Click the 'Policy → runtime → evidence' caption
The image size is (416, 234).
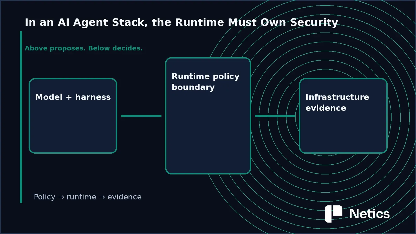(x=88, y=197)
